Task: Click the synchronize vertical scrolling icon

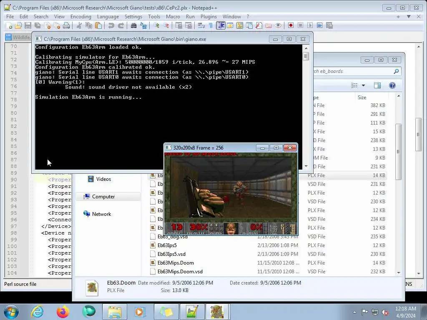Action: pyautogui.click(x=179, y=25)
